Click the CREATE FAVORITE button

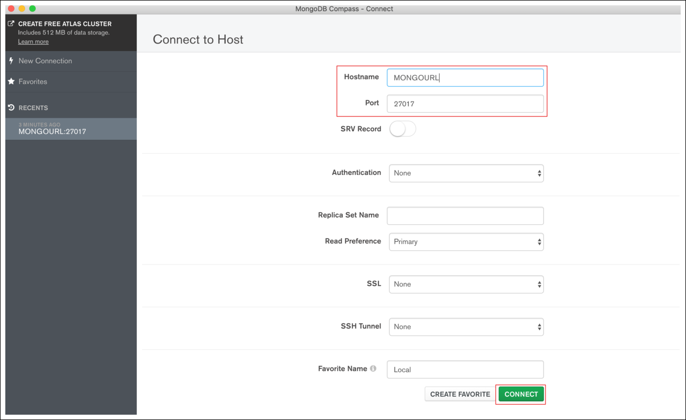coord(460,394)
